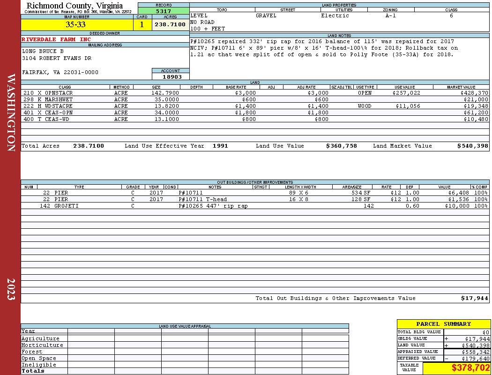The height and width of the screenshot is (375, 492).
Task: Click market value $61,200
Action: pyautogui.click(x=476, y=112)
